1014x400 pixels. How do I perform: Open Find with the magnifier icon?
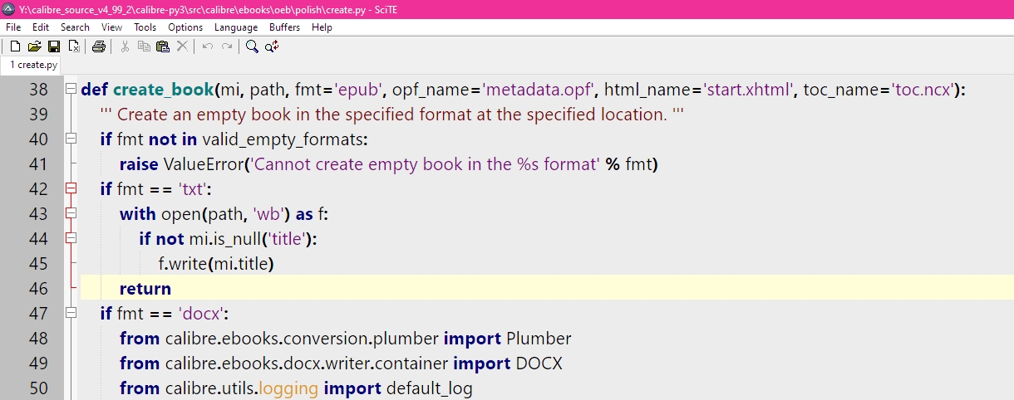[x=252, y=46]
